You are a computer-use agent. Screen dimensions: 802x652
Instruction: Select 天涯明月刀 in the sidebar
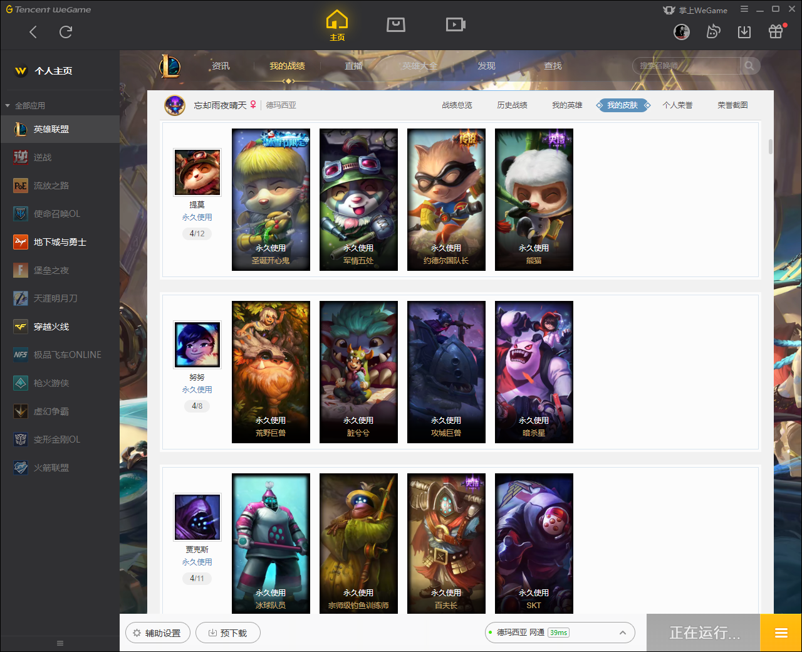60,298
